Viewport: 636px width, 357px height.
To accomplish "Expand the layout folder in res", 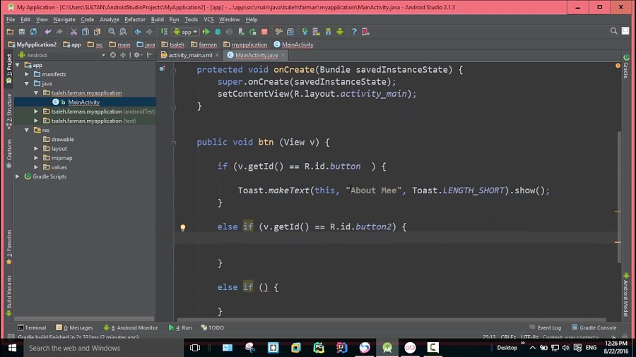I will 36,149.
